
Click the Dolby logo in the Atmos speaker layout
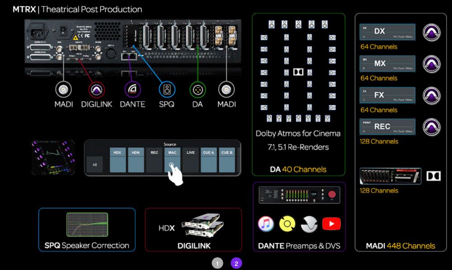tap(298, 71)
